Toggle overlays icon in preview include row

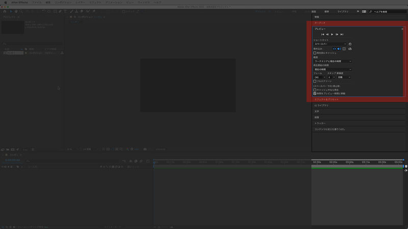click(344, 48)
